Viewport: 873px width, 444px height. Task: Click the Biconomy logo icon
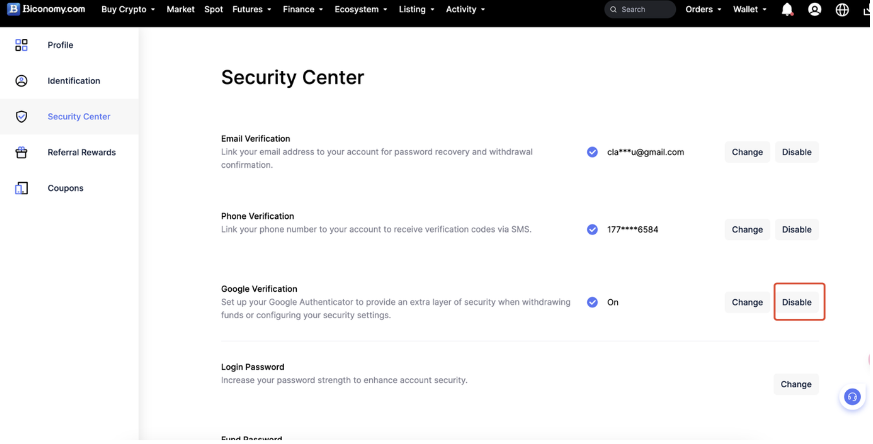click(x=13, y=9)
